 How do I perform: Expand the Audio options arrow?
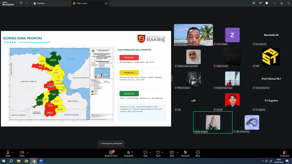point(13,152)
